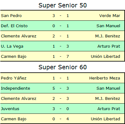Viewport: 125px width, 124px height.
Task: Click Independiente's score of 5
Action: pos(54,88)
